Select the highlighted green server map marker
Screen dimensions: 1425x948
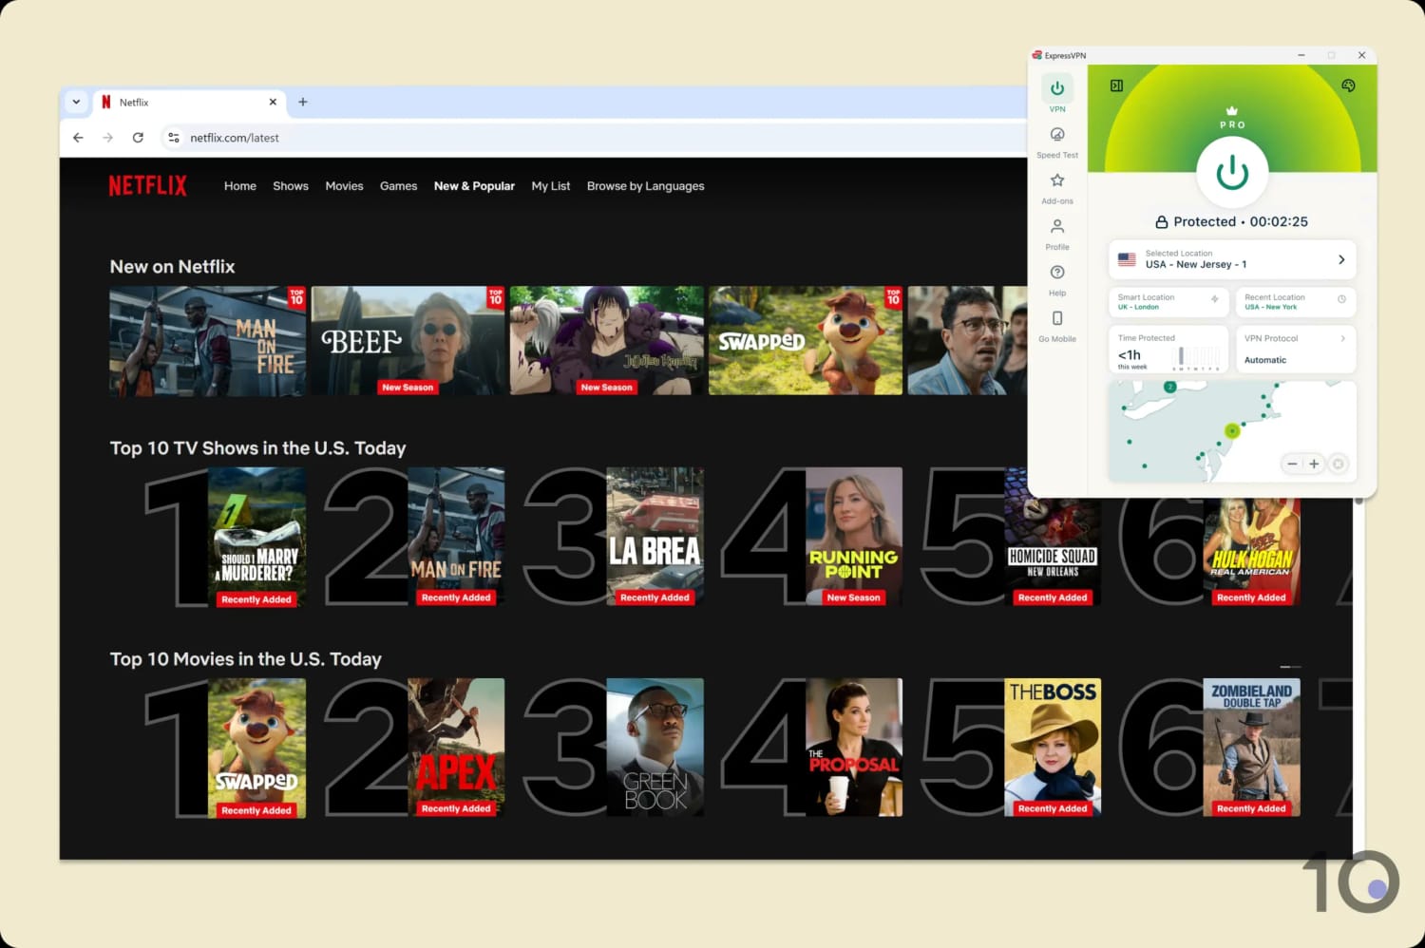1232,430
